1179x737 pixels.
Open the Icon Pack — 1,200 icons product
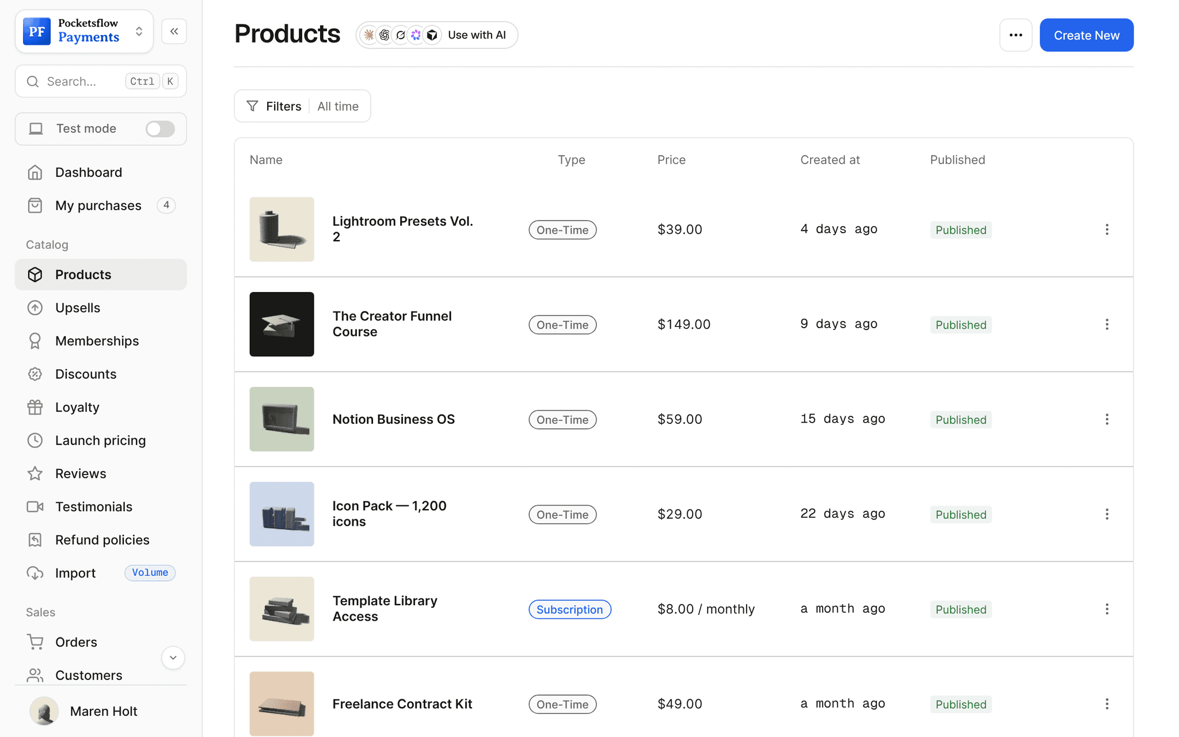click(390, 514)
